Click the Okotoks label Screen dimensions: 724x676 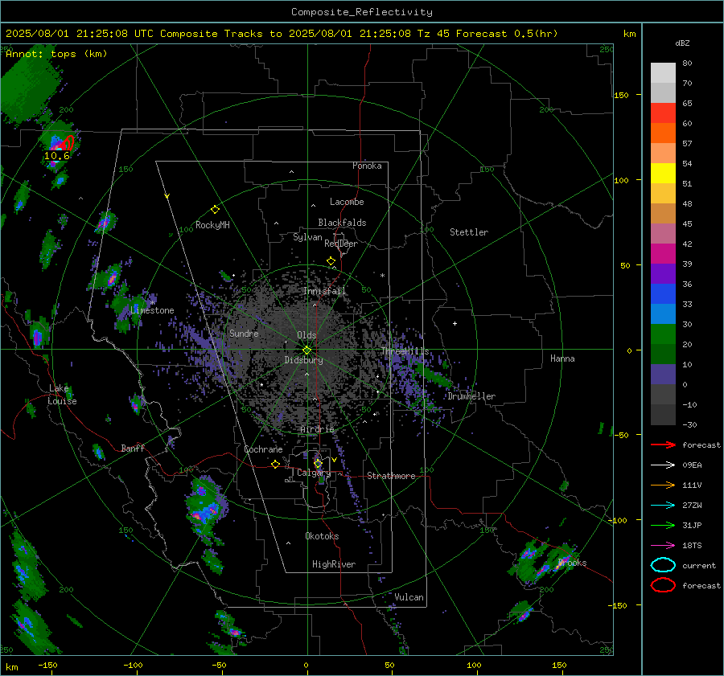[322, 536]
